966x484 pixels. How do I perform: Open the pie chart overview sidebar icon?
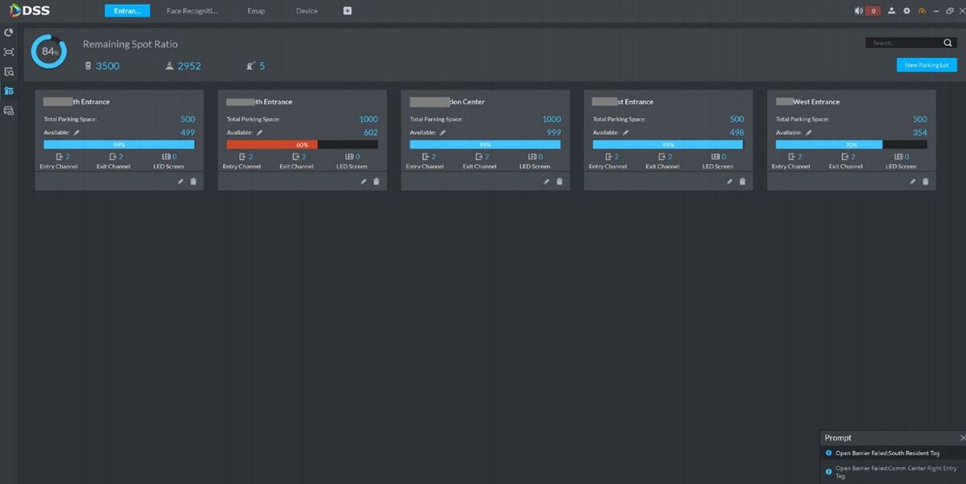[9, 33]
